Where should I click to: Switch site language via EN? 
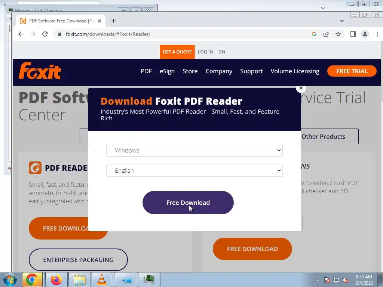pos(222,52)
